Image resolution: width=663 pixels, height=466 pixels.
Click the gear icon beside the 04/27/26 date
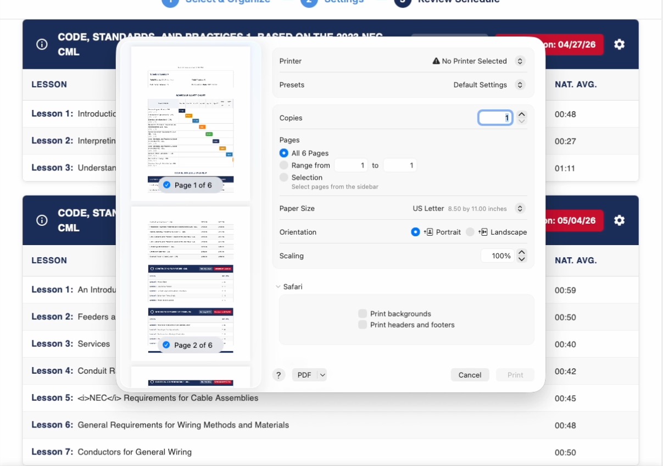coord(619,45)
